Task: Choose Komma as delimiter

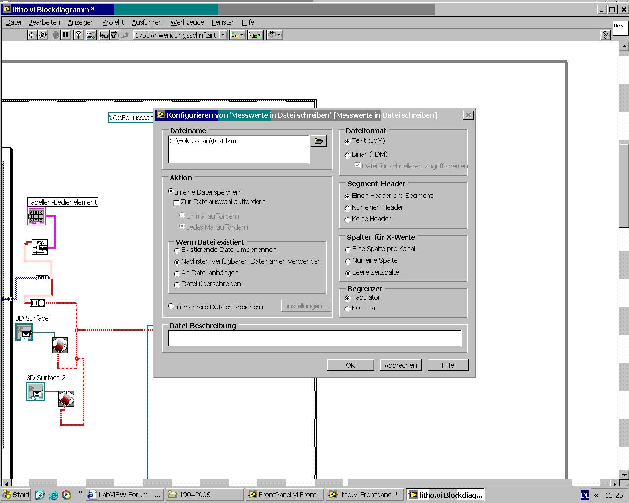Action: point(360,308)
